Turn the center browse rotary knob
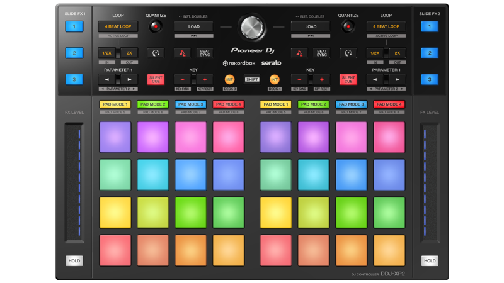The width and height of the screenshot is (504, 283). click(x=252, y=27)
